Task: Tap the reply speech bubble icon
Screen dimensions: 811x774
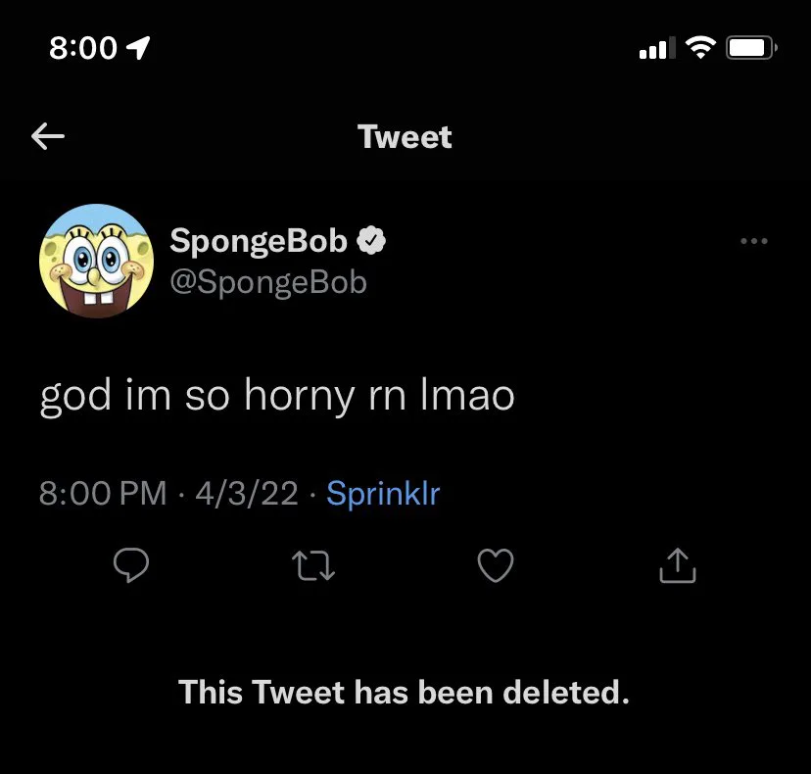Action: (131, 565)
